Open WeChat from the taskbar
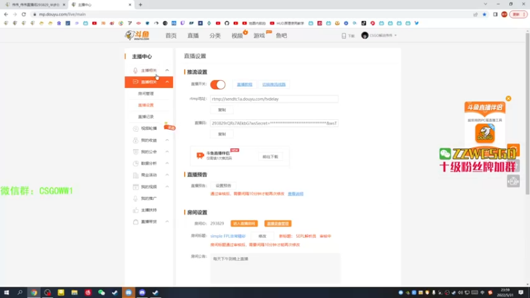Screen dimensions: 530x298 coord(101,293)
